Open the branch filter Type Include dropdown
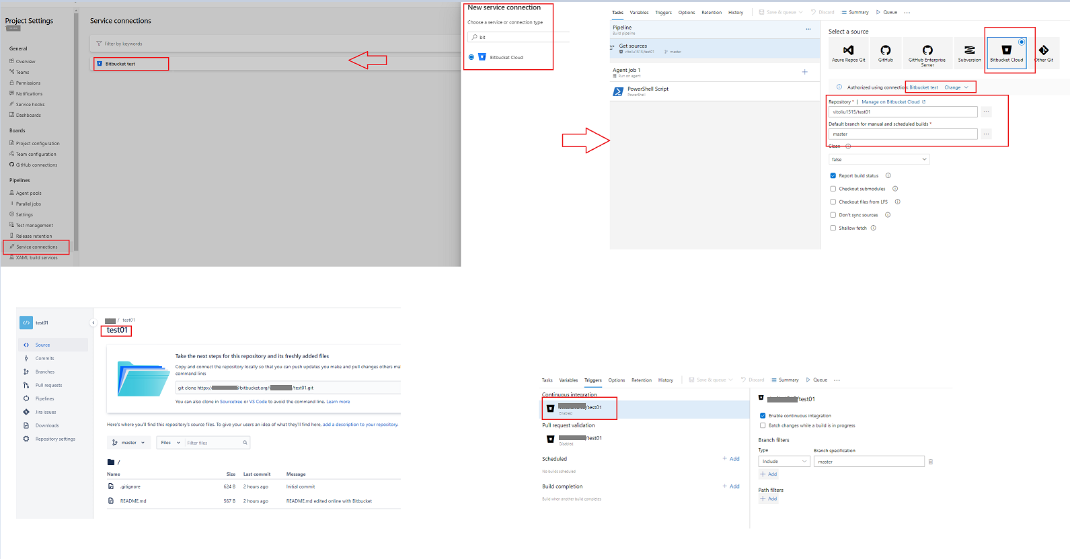Screen dimensions: 1070x559 click(x=784, y=462)
